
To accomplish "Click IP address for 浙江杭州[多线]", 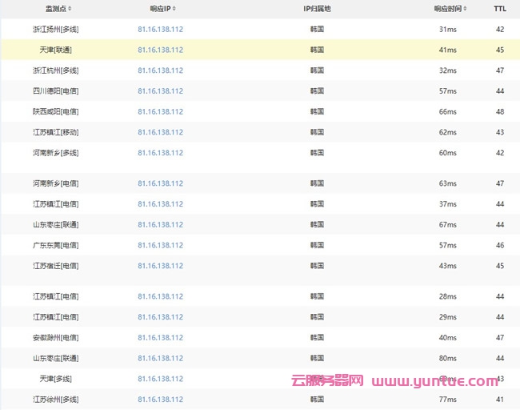I will (160, 70).
